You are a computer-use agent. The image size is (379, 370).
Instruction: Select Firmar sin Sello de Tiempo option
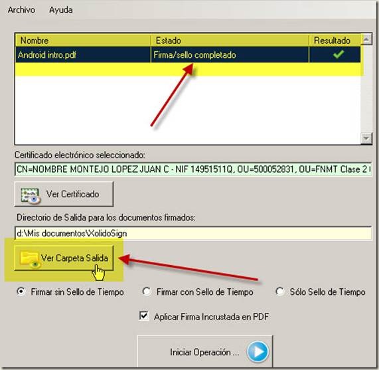click(21, 292)
